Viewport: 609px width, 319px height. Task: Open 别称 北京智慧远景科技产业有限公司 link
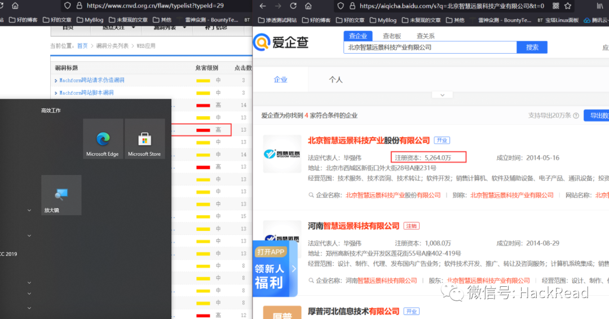pyautogui.click(x=512, y=195)
